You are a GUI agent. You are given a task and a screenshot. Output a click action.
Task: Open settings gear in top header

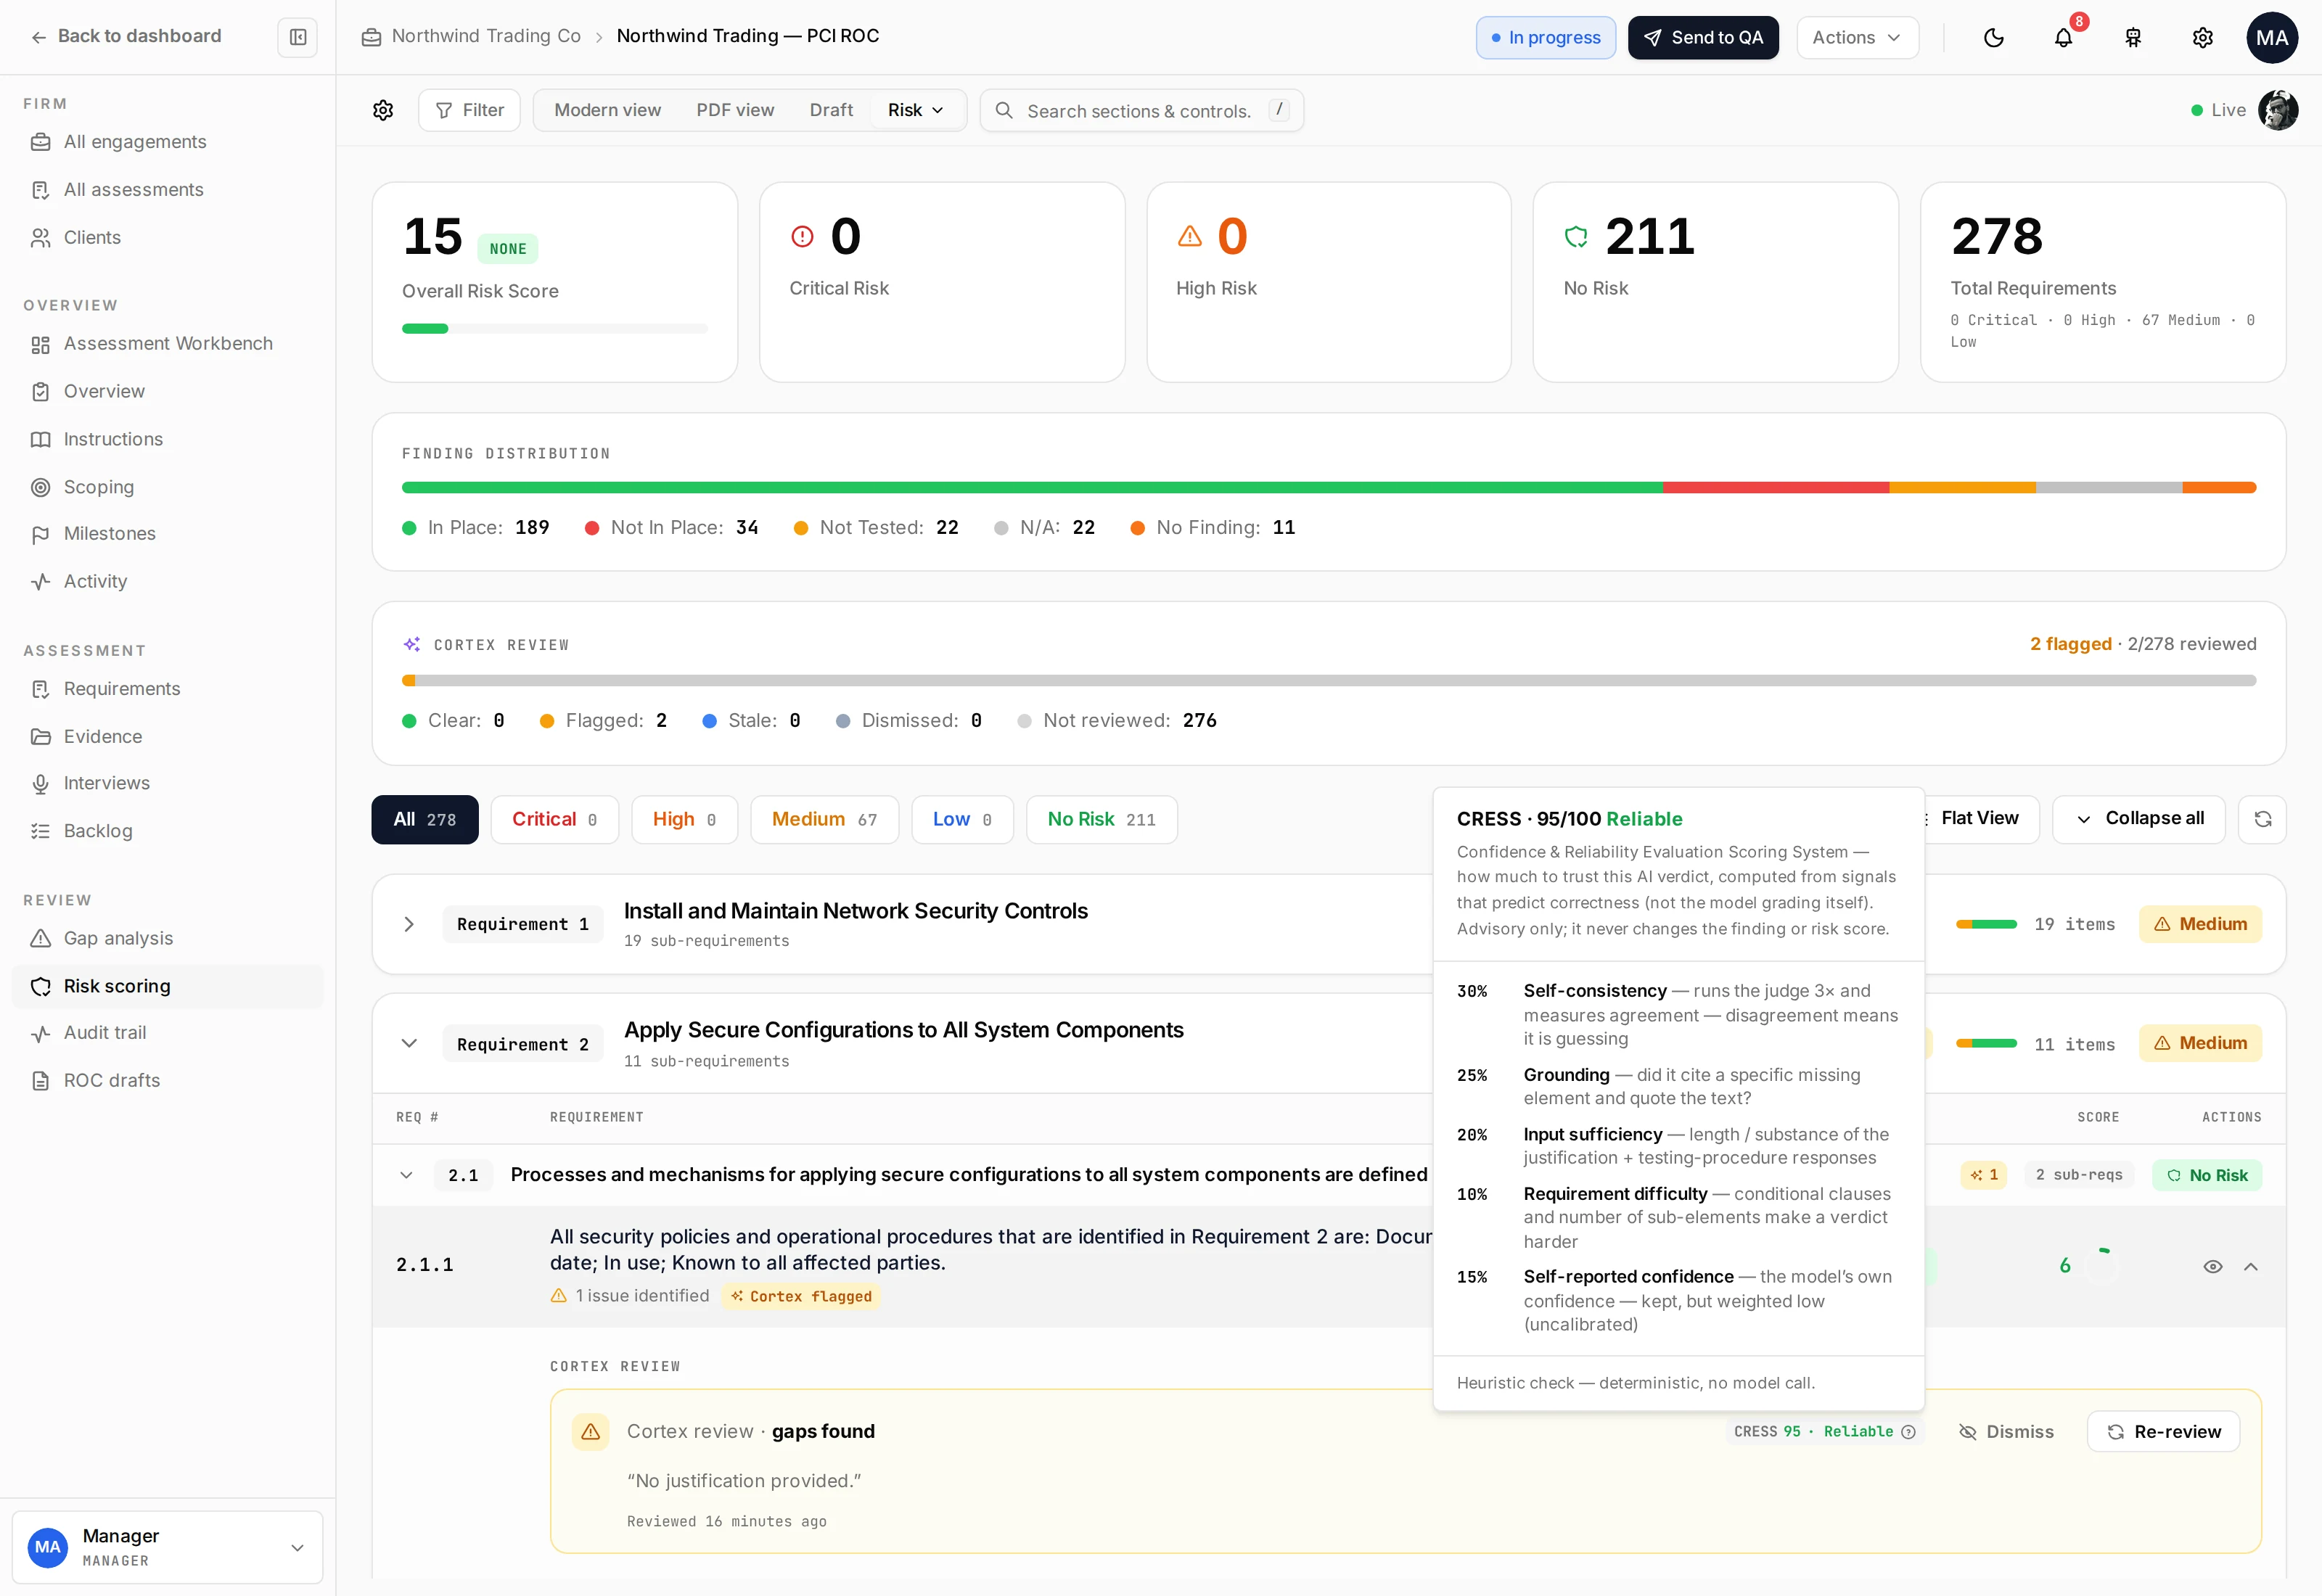coord(2202,38)
